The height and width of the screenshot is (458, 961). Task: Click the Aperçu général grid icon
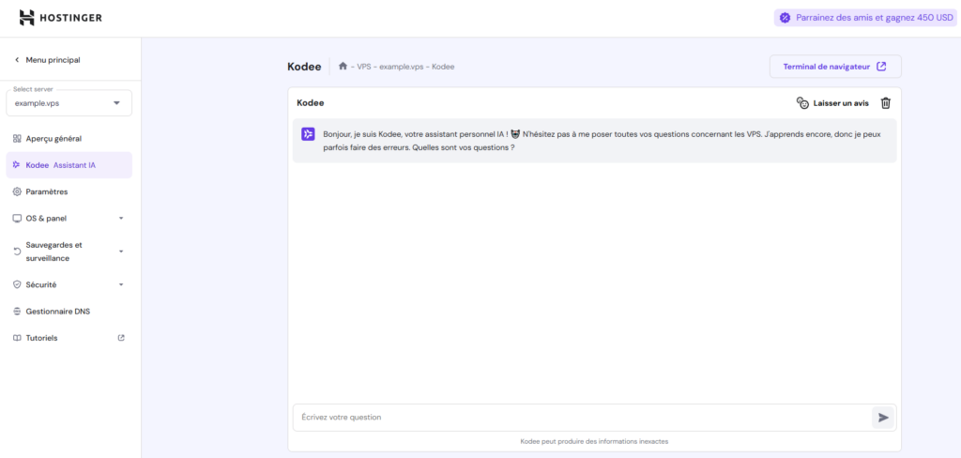click(x=17, y=139)
